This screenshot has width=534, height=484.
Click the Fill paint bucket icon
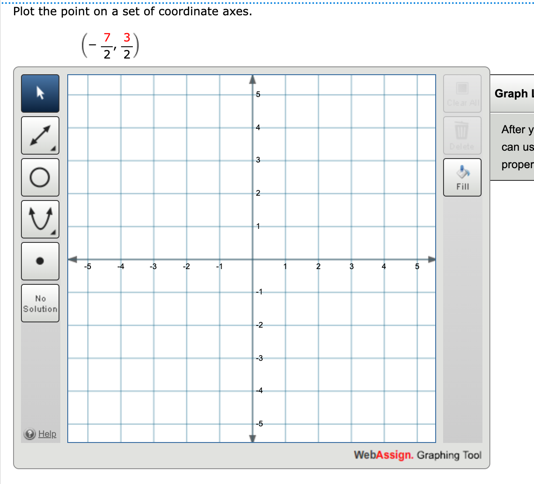point(461,174)
